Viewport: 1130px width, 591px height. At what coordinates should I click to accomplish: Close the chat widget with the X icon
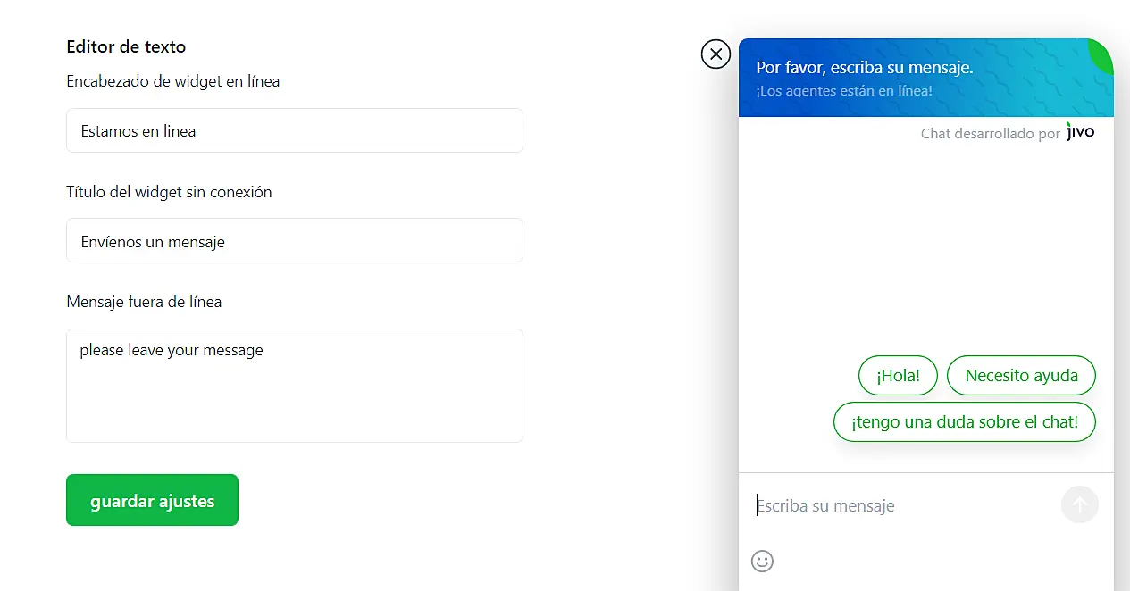(716, 54)
